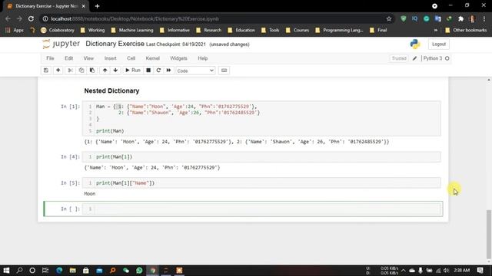
Task: Close the Dictionary Exercise browser tab
Action: 84,6
